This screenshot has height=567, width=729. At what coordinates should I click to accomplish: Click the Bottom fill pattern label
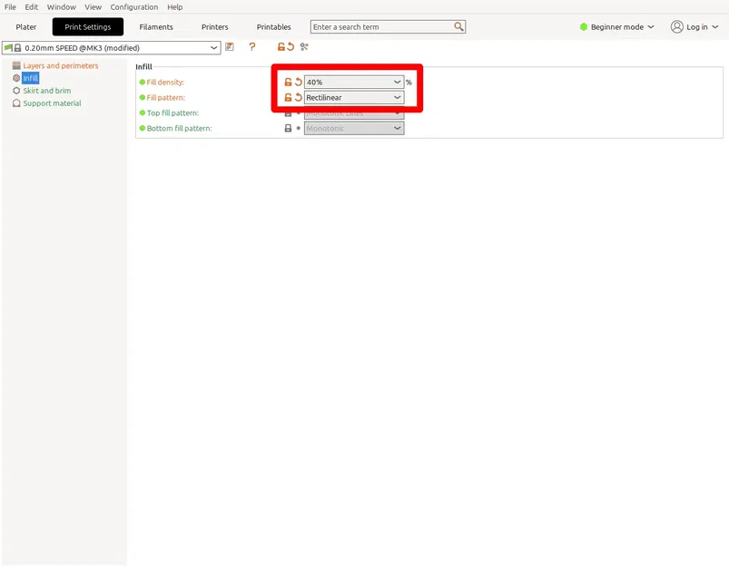pyautogui.click(x=180, y=128)
